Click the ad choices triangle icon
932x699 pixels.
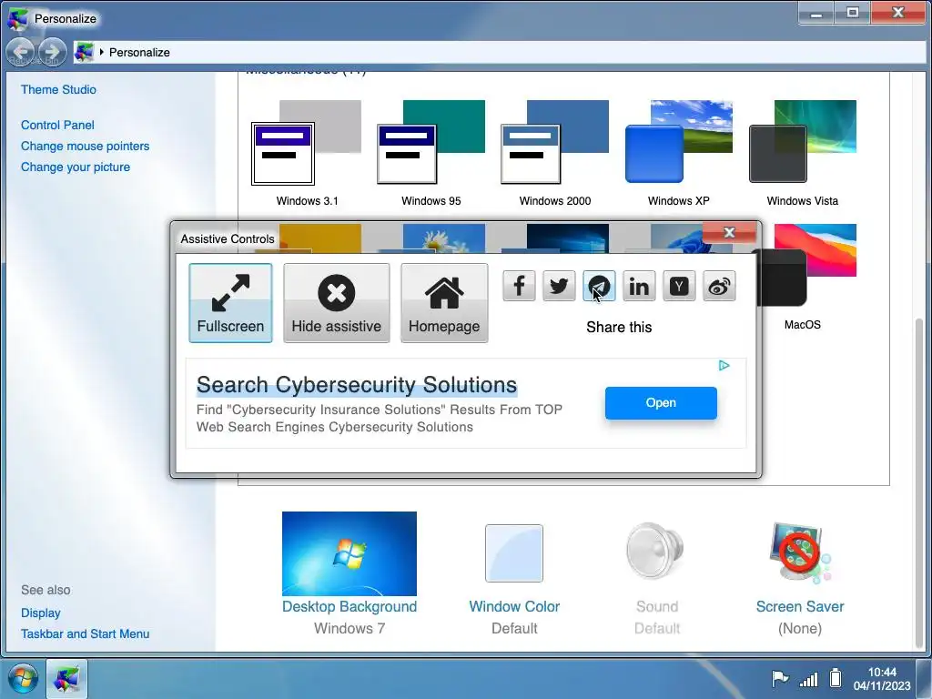[724, 366]
